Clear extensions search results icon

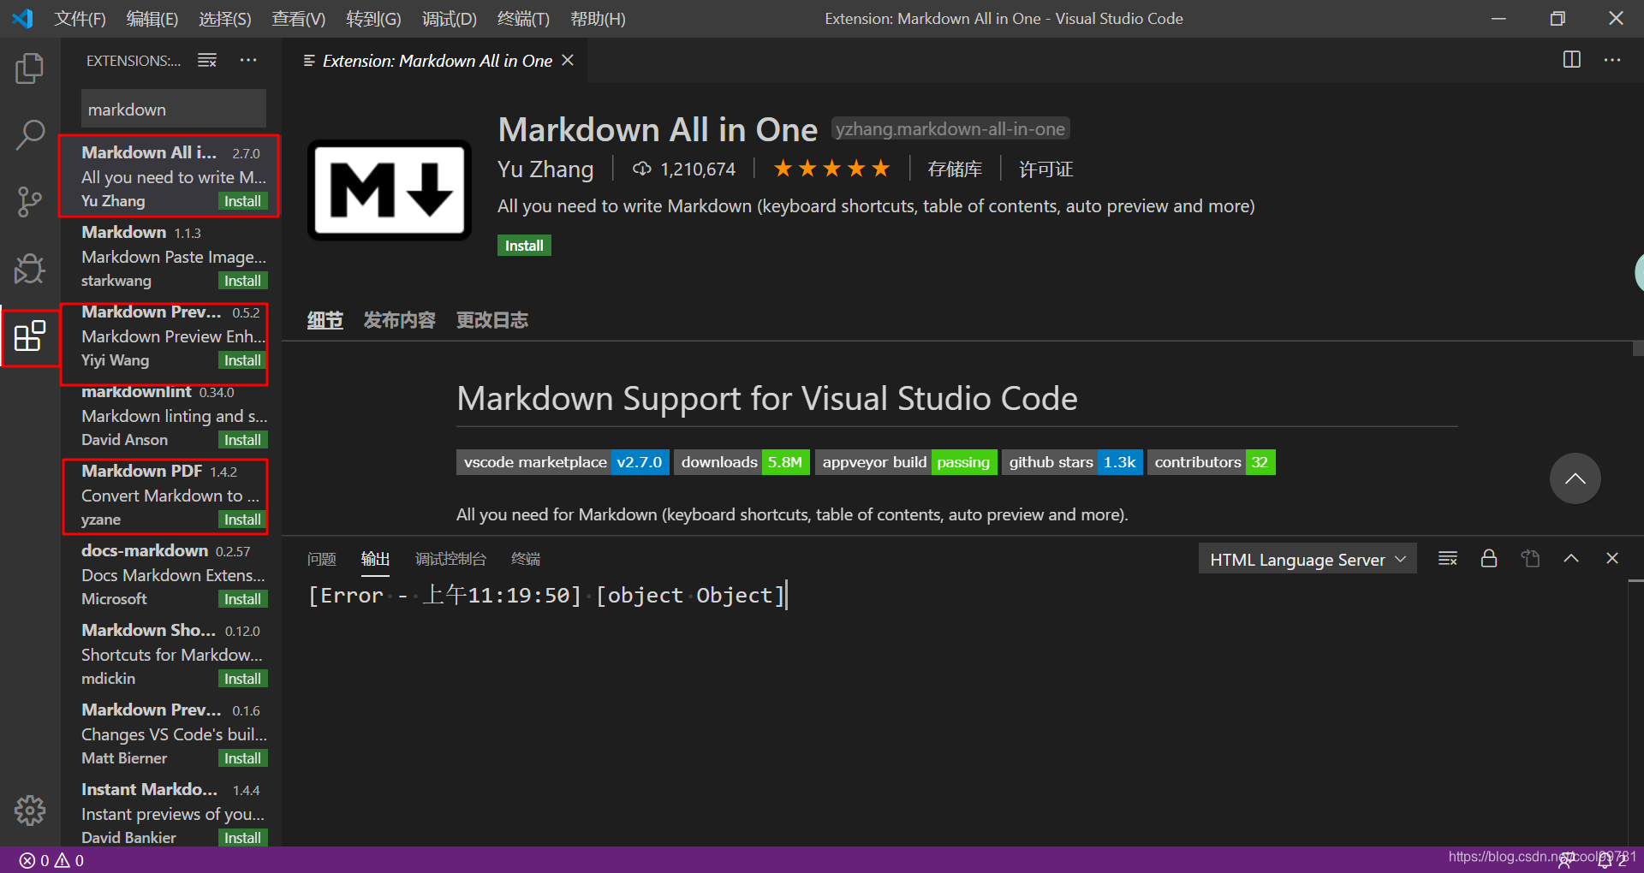point(207,60)
